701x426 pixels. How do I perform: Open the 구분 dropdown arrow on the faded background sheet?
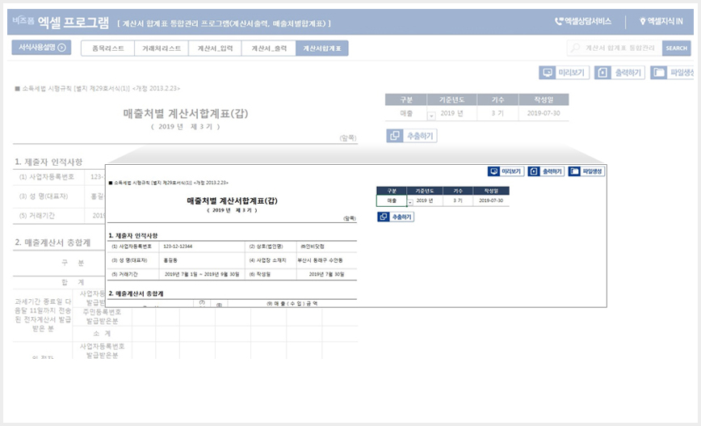pos(431,116)
